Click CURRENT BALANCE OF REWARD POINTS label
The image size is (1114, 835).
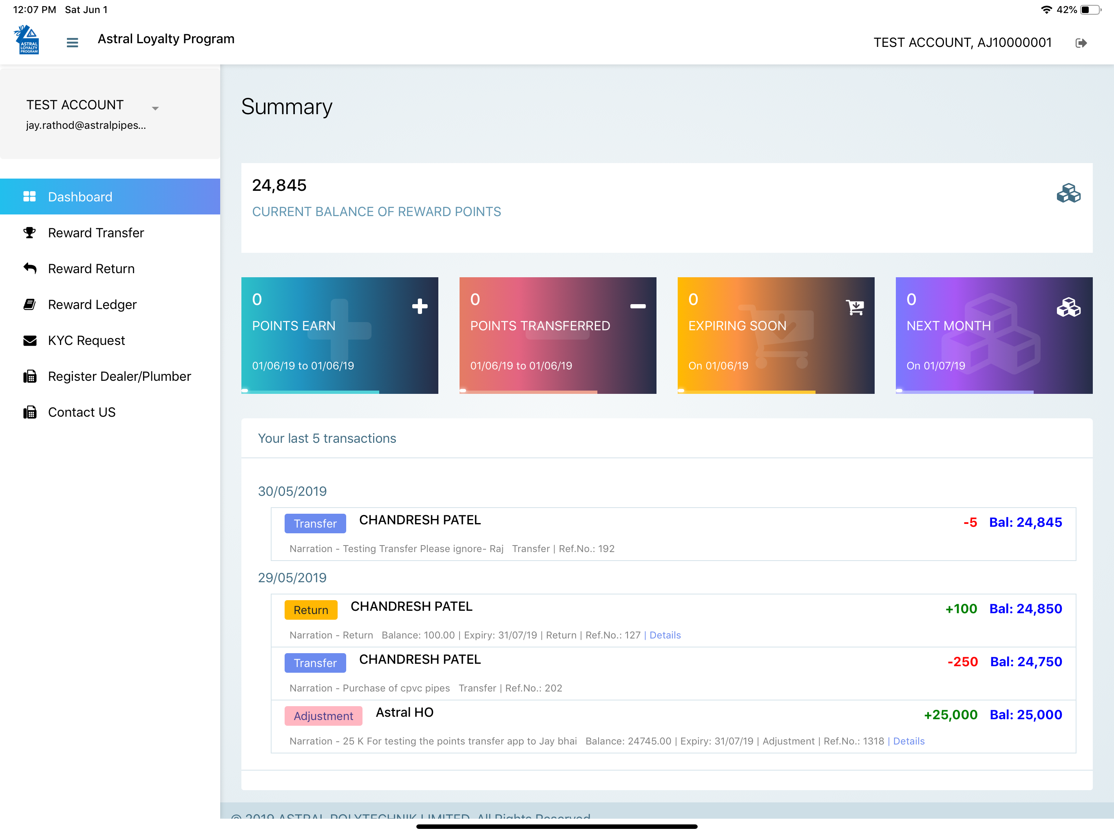click(376, 212)
